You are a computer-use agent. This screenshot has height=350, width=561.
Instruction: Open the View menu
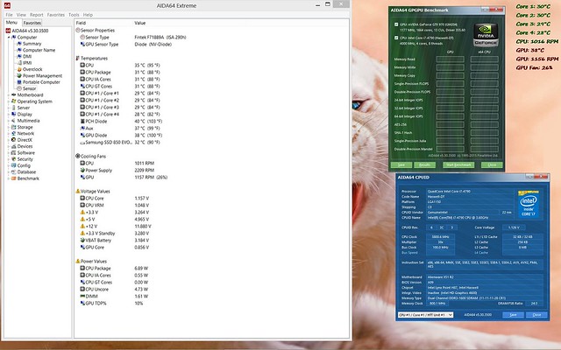21,15
